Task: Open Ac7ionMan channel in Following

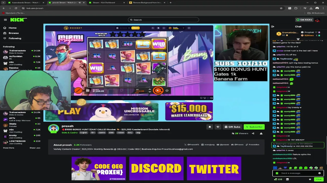Action: (21, 57)
